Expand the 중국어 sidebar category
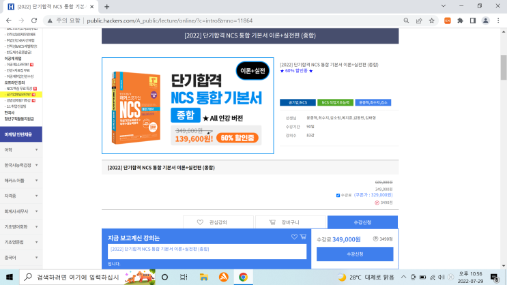The width and height of the screenshot is (507, 285). [21, 258]
